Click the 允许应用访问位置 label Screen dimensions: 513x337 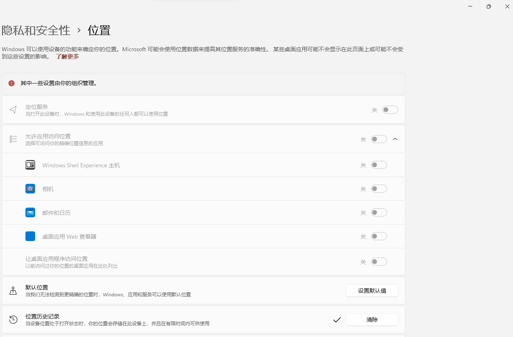pos(48,136)
